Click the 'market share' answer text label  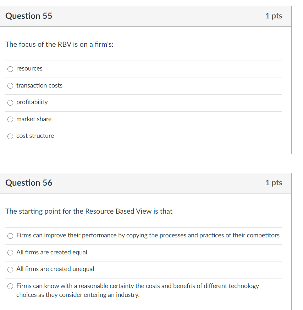34,119
